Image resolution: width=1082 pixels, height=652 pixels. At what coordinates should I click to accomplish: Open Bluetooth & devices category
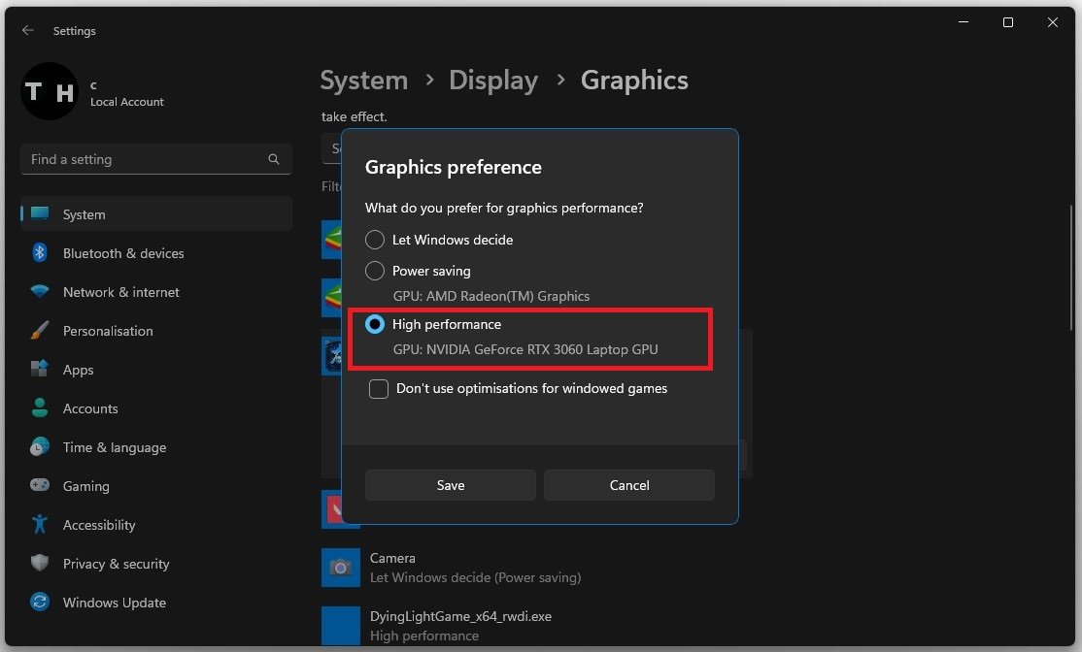[156, 253]
